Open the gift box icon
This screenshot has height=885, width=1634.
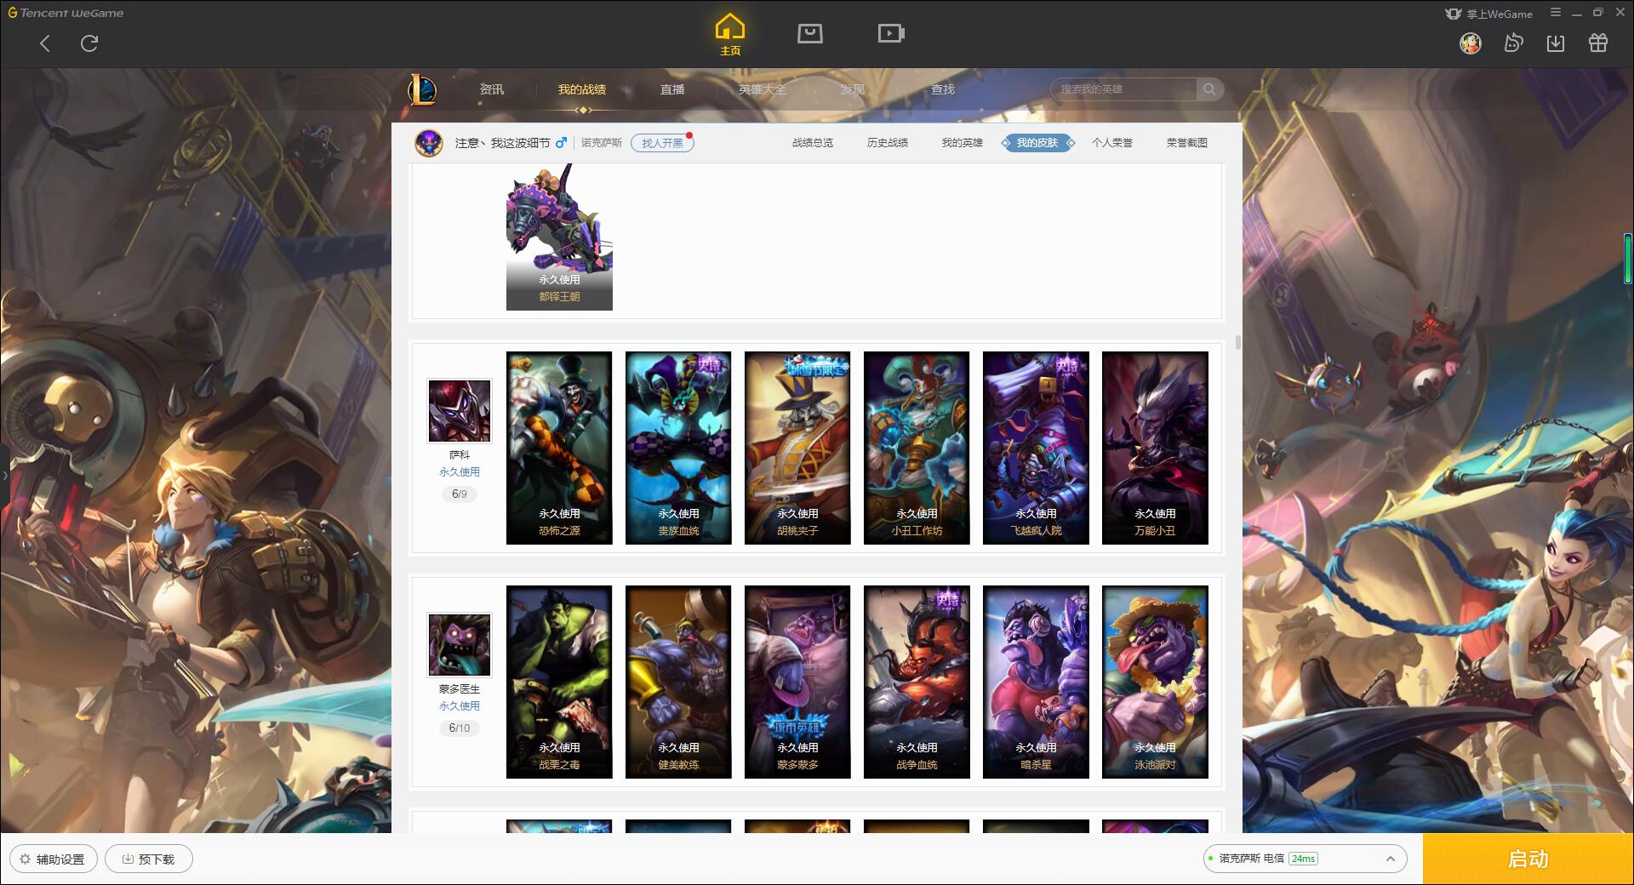pos(1598,43)
